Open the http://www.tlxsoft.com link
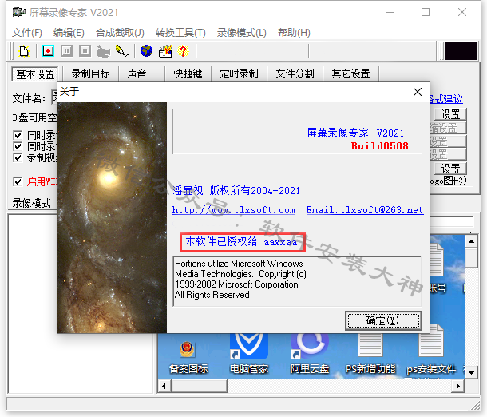The image size is (487, 417). point(234,210)
